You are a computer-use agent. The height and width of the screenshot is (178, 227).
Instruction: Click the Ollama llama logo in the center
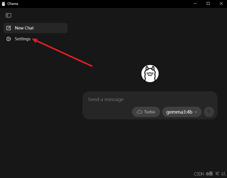point(150,74)
